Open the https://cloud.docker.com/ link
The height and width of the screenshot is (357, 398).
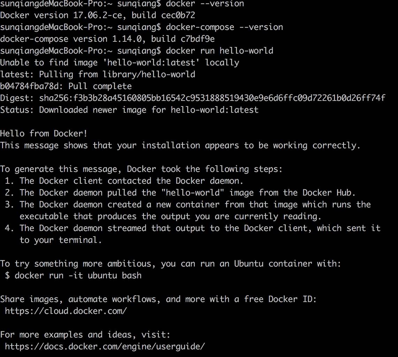(x=66, y=311)
